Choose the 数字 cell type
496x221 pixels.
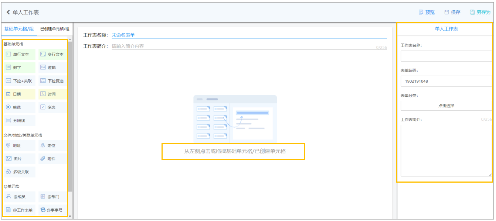[20, 68]
